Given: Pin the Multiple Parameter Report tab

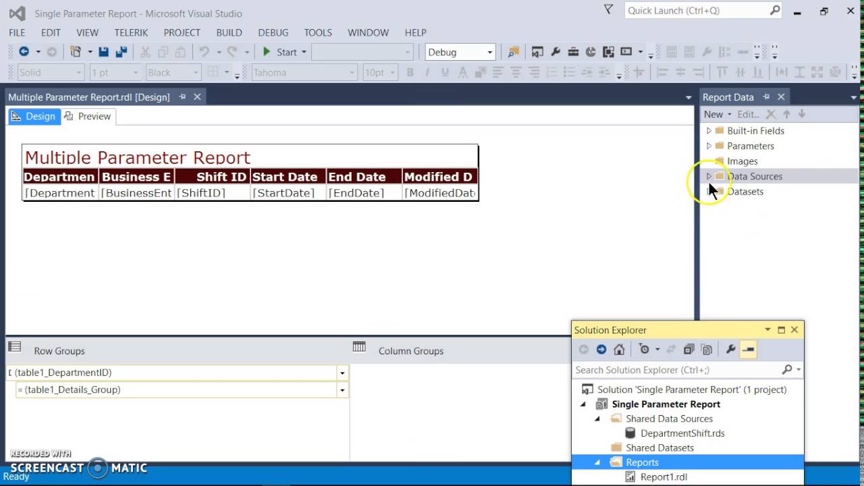Looking at the screenshot, I should 182,97.
